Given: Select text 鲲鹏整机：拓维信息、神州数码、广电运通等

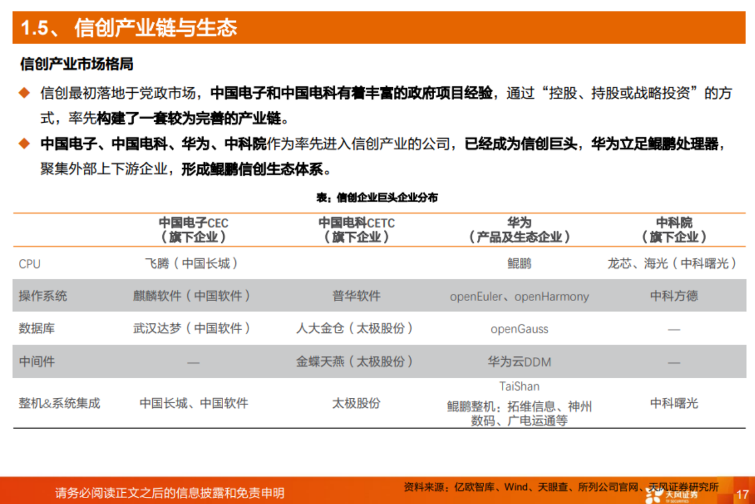Looking at the screenshot, I should coord(519,414).
